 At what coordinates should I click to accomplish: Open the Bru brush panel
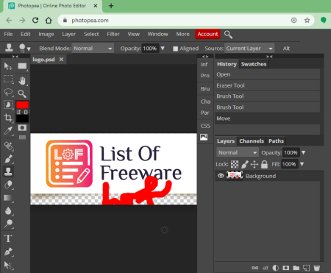(x=205, y=88)
